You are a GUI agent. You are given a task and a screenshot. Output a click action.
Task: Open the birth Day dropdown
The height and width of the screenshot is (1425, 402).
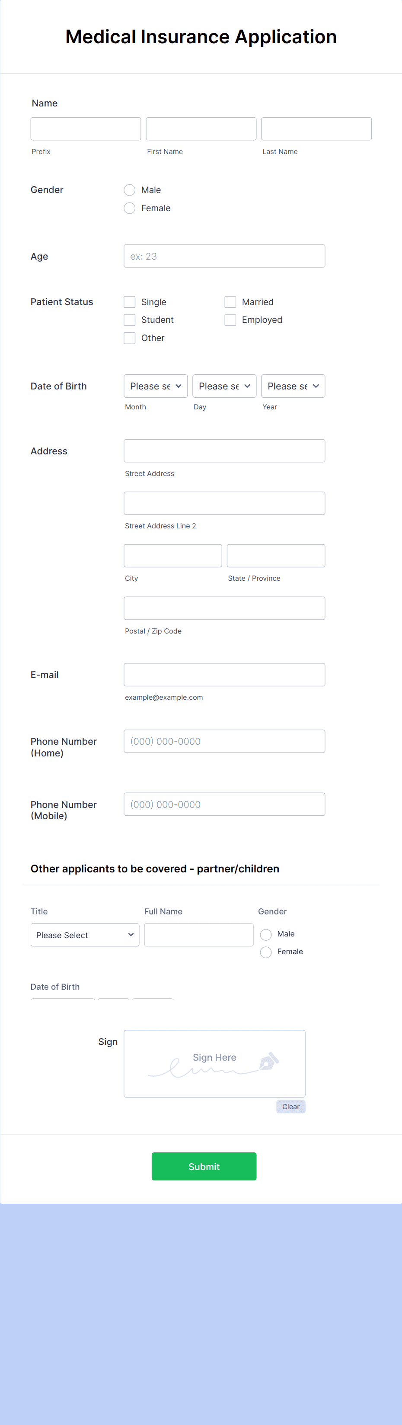[224, 386]
